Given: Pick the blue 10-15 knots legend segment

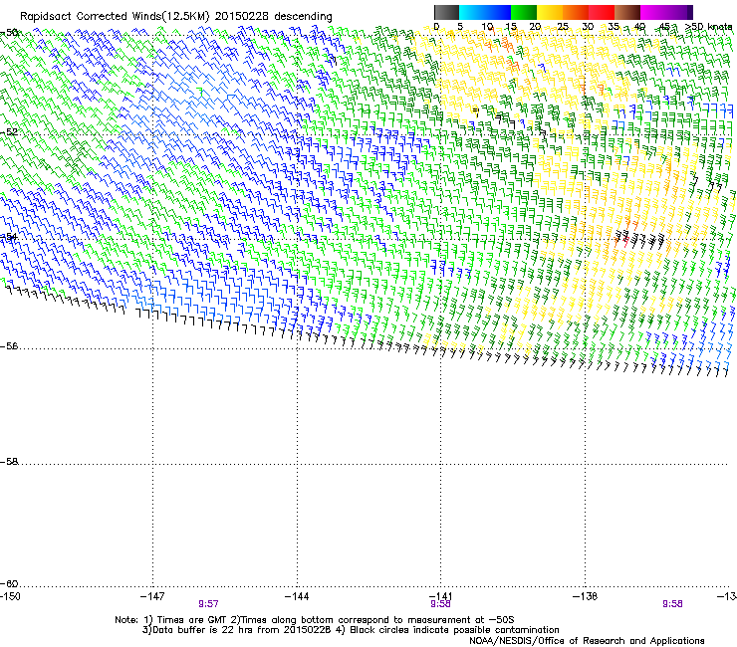Looking at the screenshot, I should [x=498, y=12].
